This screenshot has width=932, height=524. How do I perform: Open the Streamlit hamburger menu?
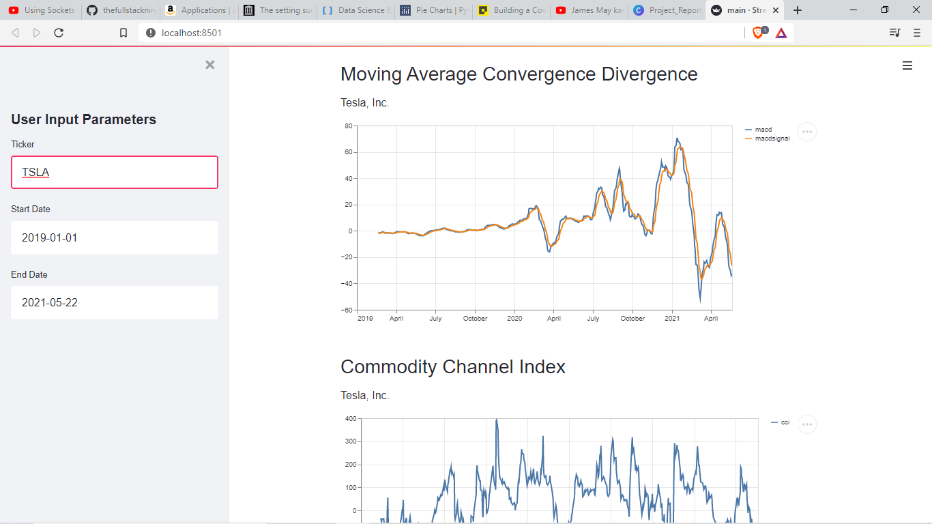(x=907, y=65)
